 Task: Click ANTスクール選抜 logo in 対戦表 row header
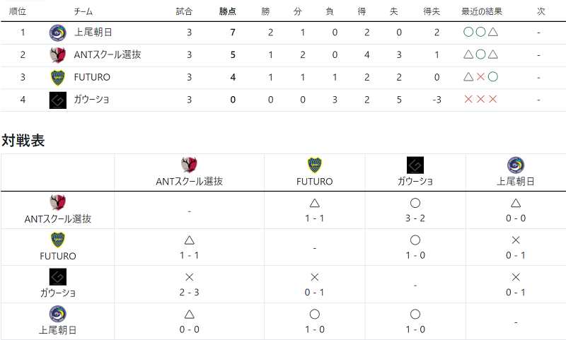click(x=58, y=203)
